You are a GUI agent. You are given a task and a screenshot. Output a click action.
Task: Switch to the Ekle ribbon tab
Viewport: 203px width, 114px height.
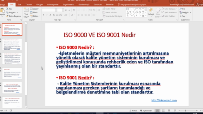(x=19, y=4)
